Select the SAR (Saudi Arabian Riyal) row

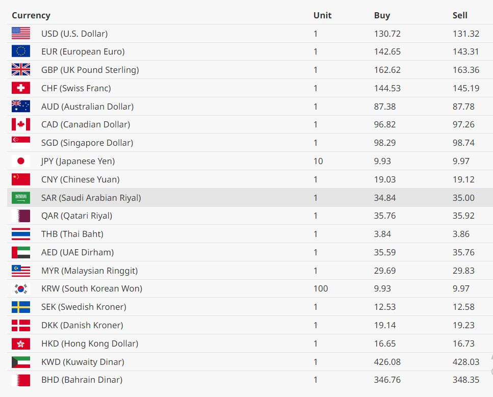250,198
